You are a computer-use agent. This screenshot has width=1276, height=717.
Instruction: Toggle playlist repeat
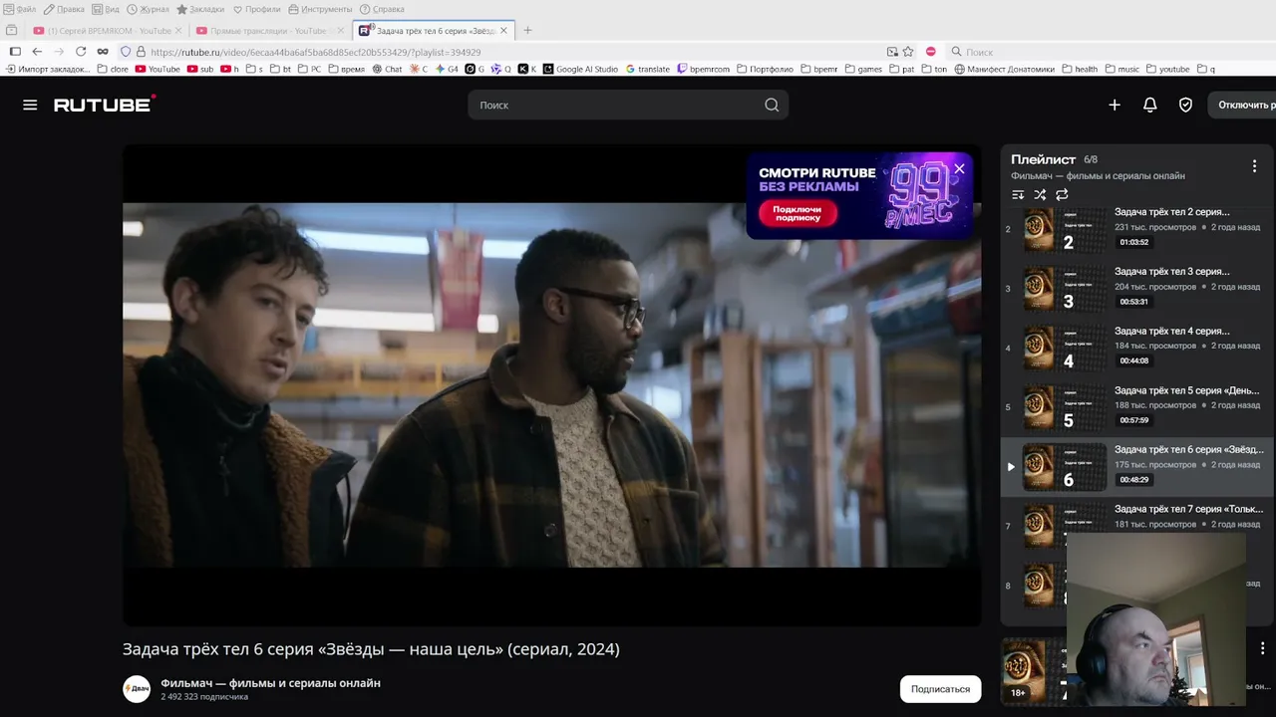pos(1062,195)
